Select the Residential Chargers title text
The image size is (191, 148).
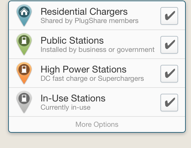(x=84, y=11)
